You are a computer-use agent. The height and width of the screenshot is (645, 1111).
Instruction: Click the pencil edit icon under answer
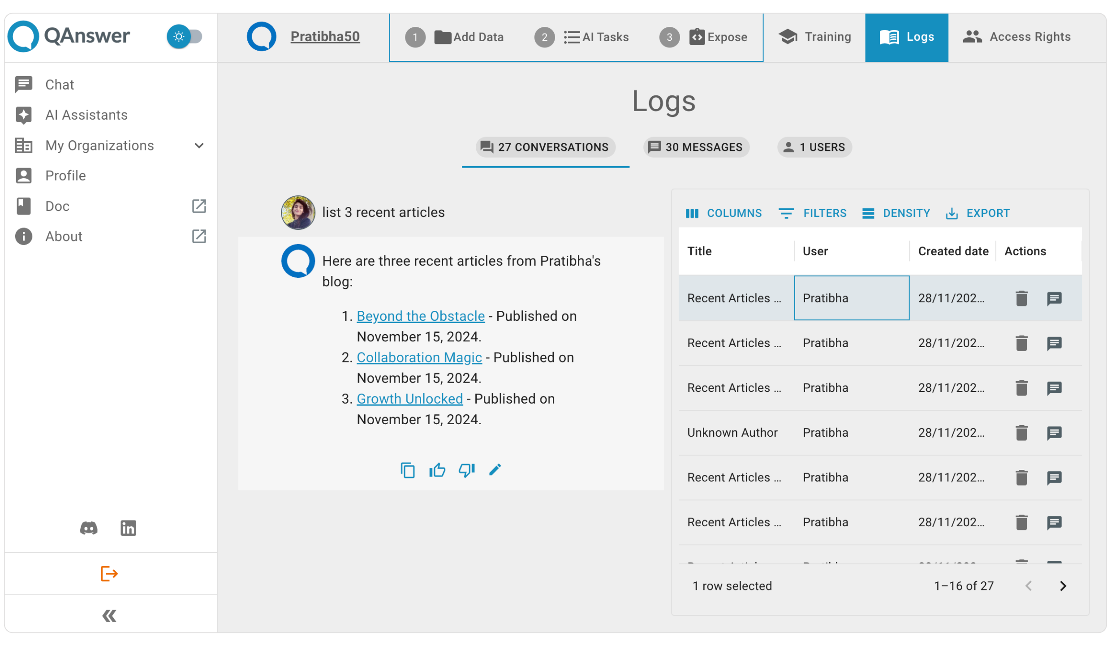click(495, 469)
